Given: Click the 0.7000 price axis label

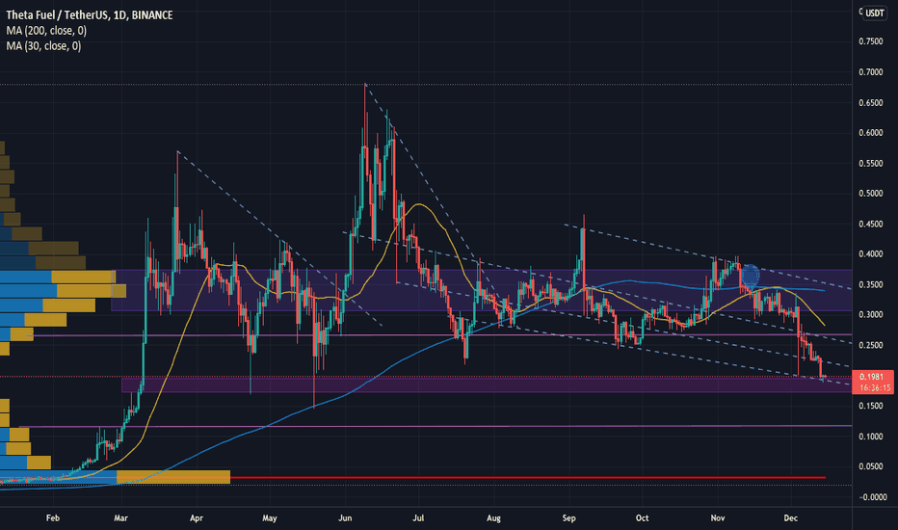Looking at the screenshot, I should pos(870,72).
